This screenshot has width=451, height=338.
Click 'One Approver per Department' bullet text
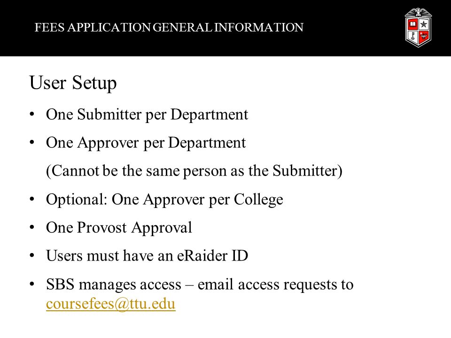click(146, 143)
